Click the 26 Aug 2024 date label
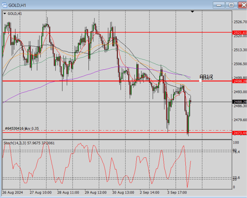This screenshot has width=247, height=198. pos(13,192)
